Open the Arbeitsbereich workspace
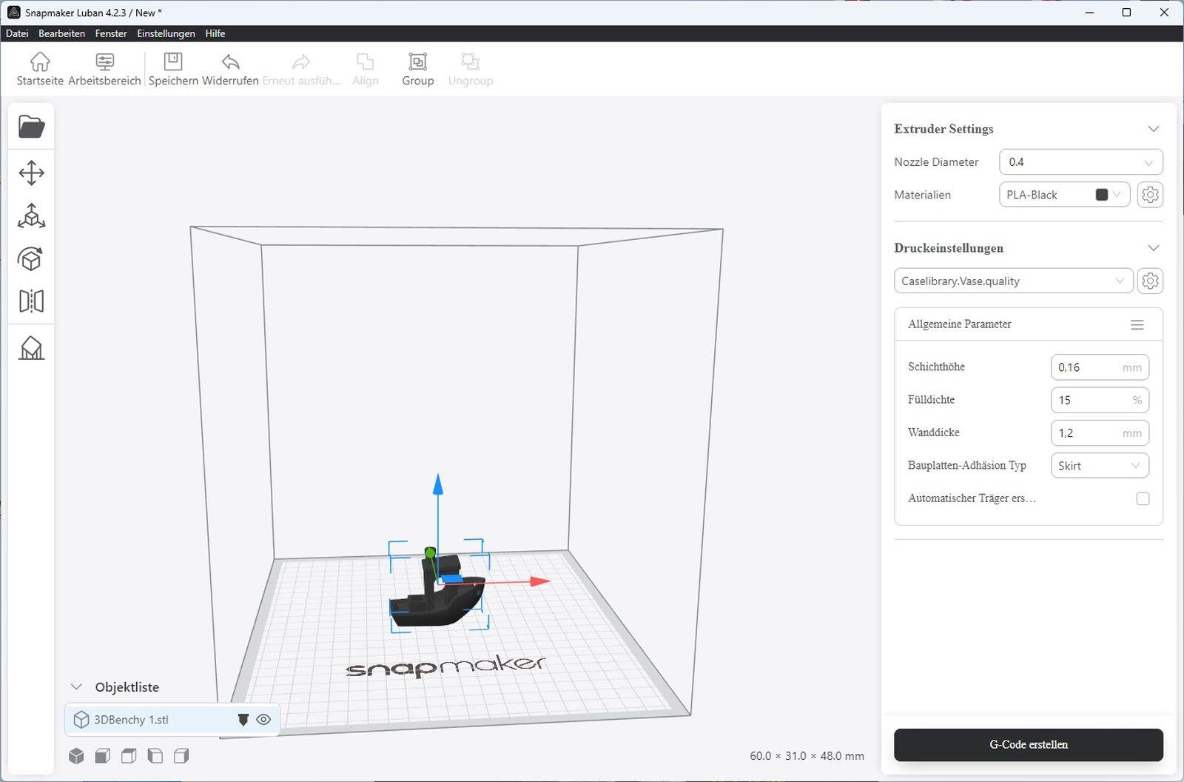 point(104,69)
